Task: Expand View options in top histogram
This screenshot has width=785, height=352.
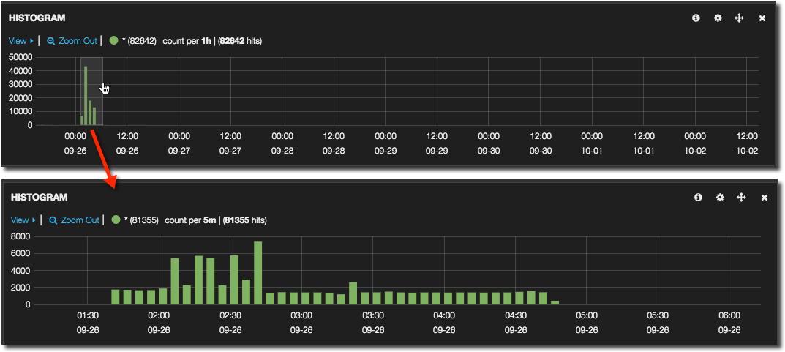Action: (21, 41)
